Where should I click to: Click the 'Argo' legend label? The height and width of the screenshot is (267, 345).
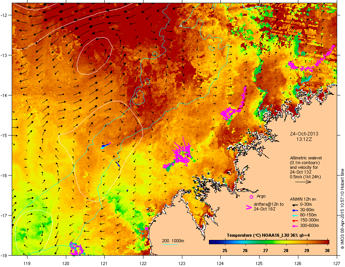(x=261, y=196)
